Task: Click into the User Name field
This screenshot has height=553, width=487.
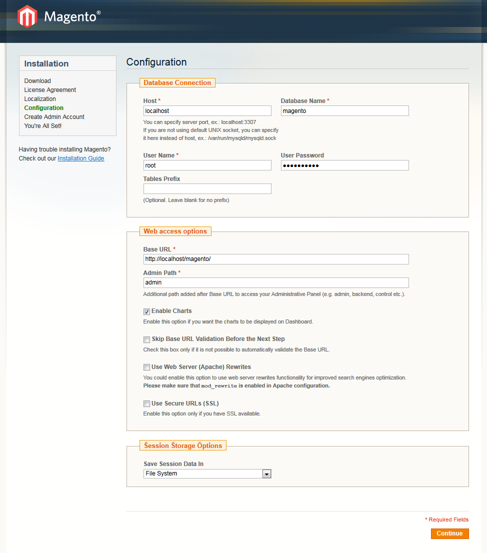Action: 207,165
